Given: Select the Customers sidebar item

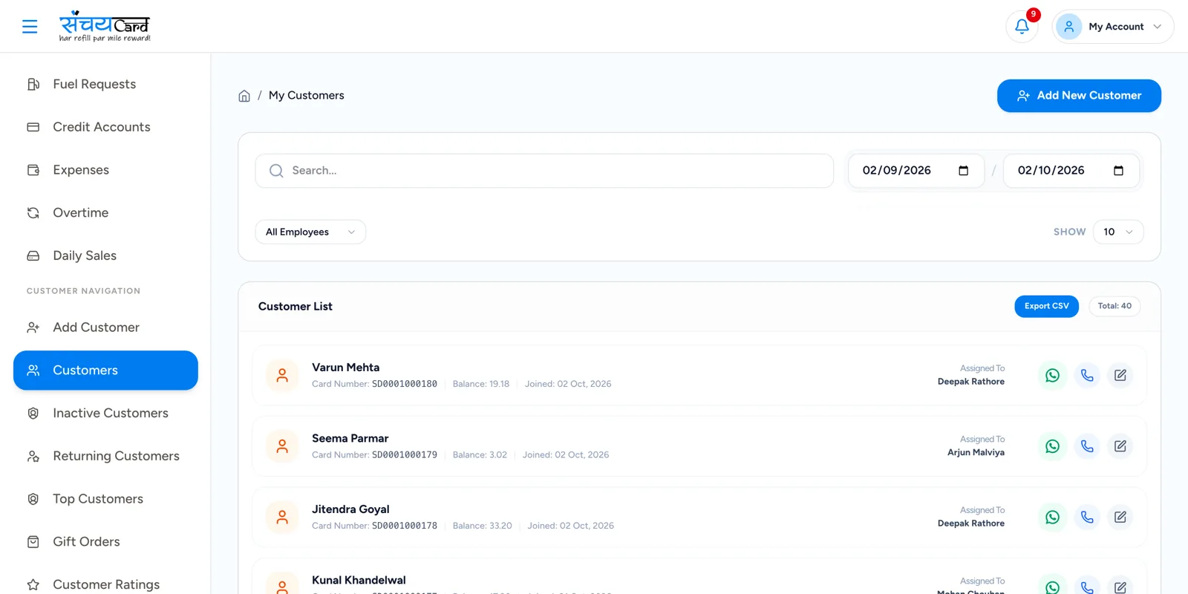Looking at the screenshot, I should coord(105,371).
